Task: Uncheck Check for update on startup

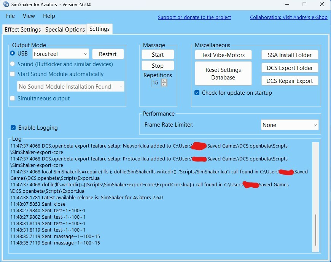Action: point(197,93)
